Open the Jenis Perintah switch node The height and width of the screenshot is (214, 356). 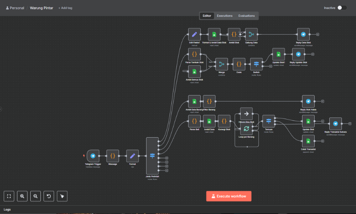click(152, 156)
